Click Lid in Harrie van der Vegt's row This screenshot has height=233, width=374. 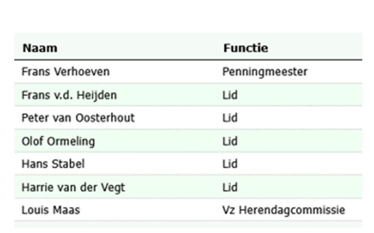(x=230, y=188)
